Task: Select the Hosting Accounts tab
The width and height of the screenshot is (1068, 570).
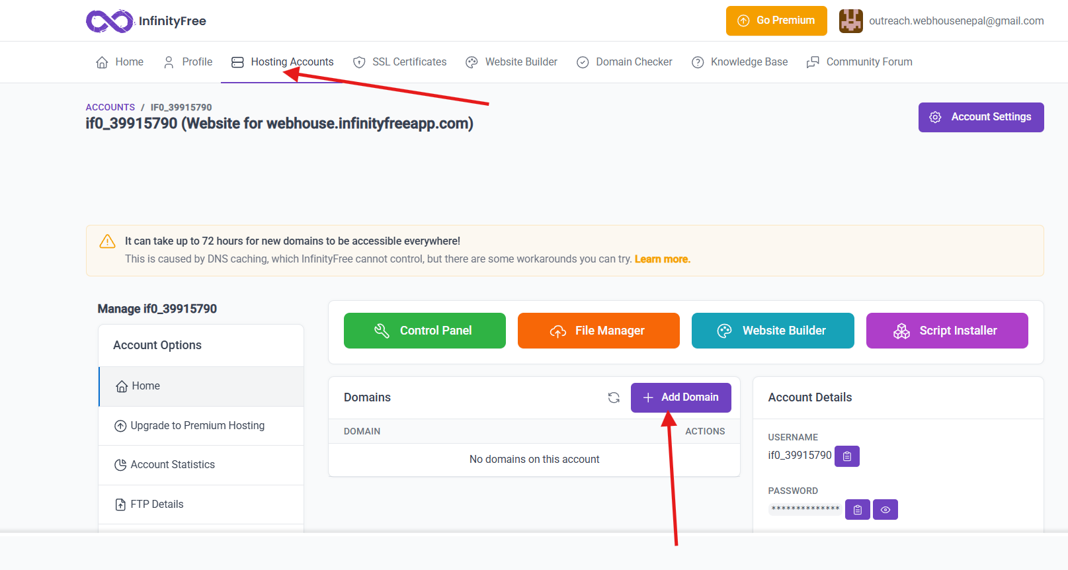Action: tap(282, 62)
